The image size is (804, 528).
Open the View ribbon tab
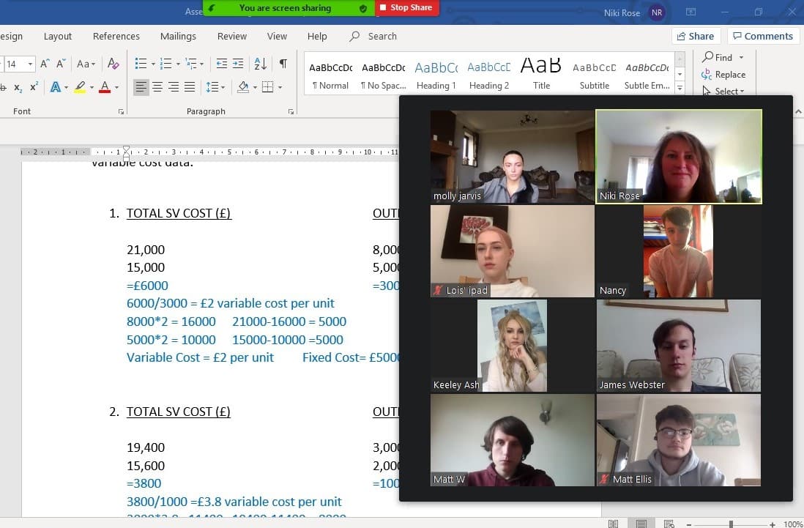pyautogui.click(x=277, y=37)
